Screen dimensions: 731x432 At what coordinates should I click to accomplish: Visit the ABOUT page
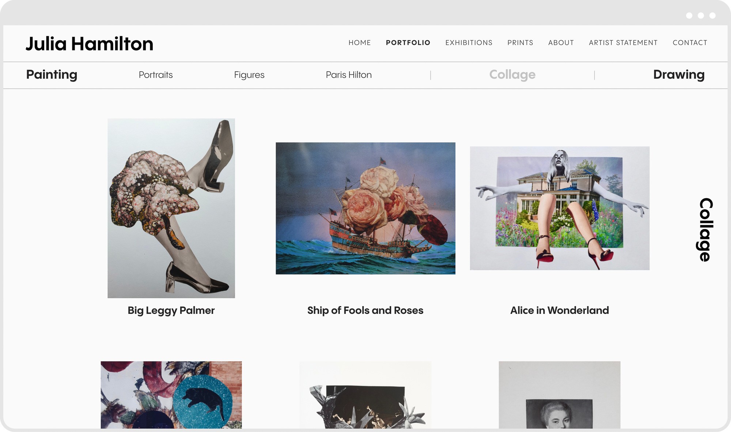click(x=561, y=43)
